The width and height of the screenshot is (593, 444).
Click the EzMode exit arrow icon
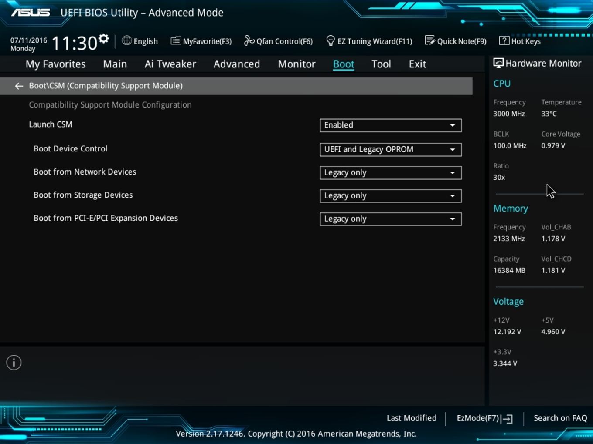click(x=507, y=419)
